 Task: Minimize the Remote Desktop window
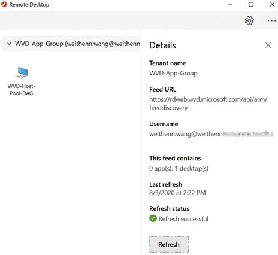coord(230,4)
